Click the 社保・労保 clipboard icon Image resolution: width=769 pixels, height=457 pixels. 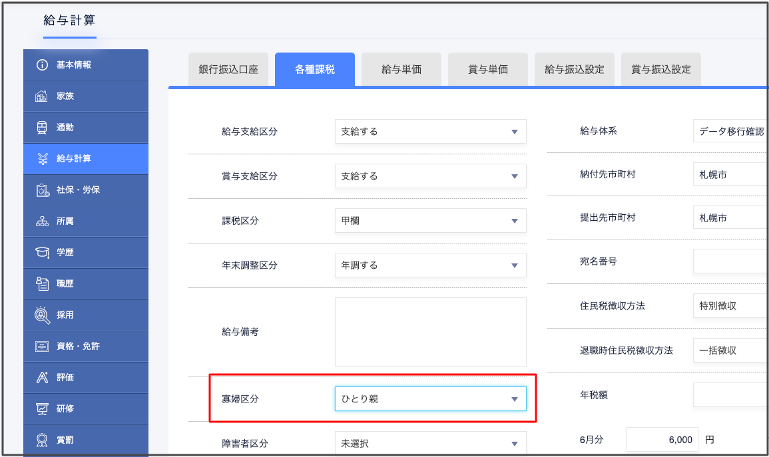[43, 190]
